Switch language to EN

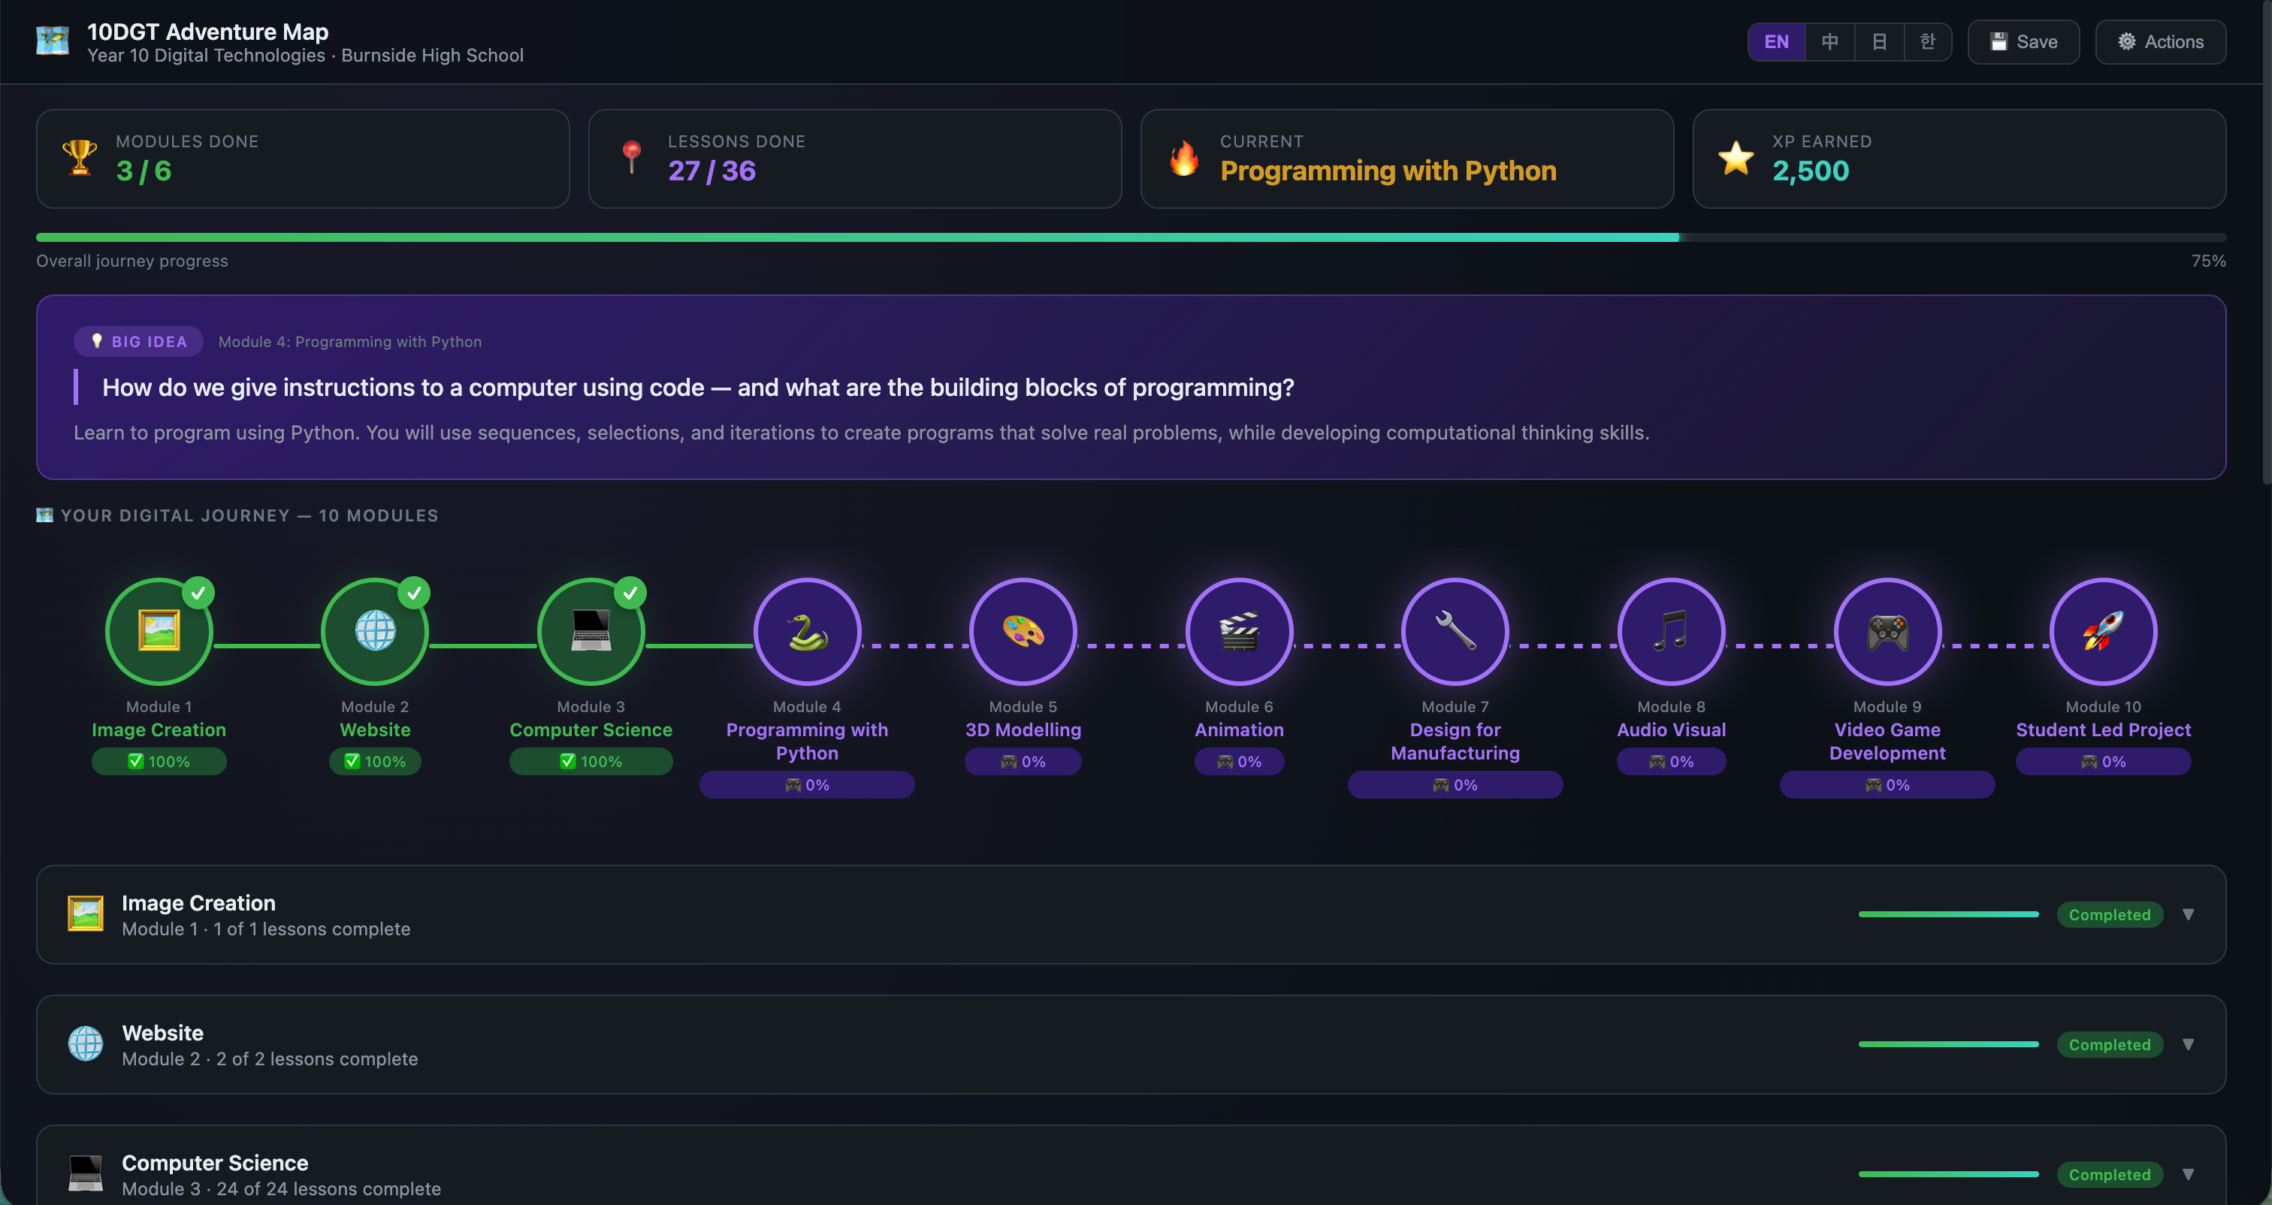[1775, 41]
